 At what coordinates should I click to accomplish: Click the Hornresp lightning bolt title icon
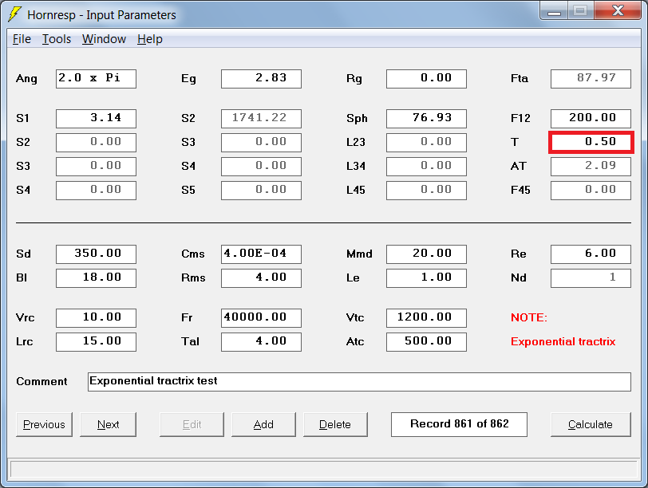(15, 14)
